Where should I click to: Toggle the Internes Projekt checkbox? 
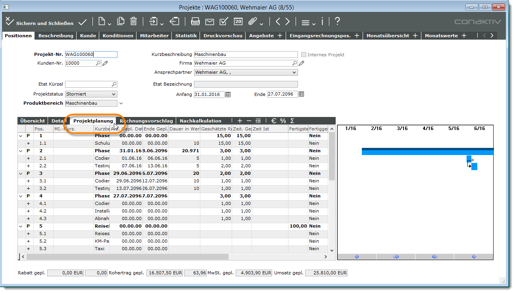[304, 55]
